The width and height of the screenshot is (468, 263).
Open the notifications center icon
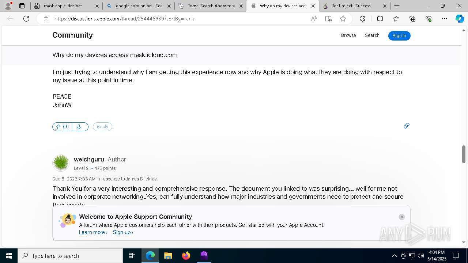click(456, 256)
